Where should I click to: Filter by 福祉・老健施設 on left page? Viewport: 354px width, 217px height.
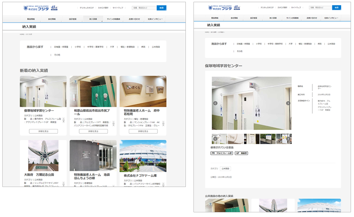[127, 47]
